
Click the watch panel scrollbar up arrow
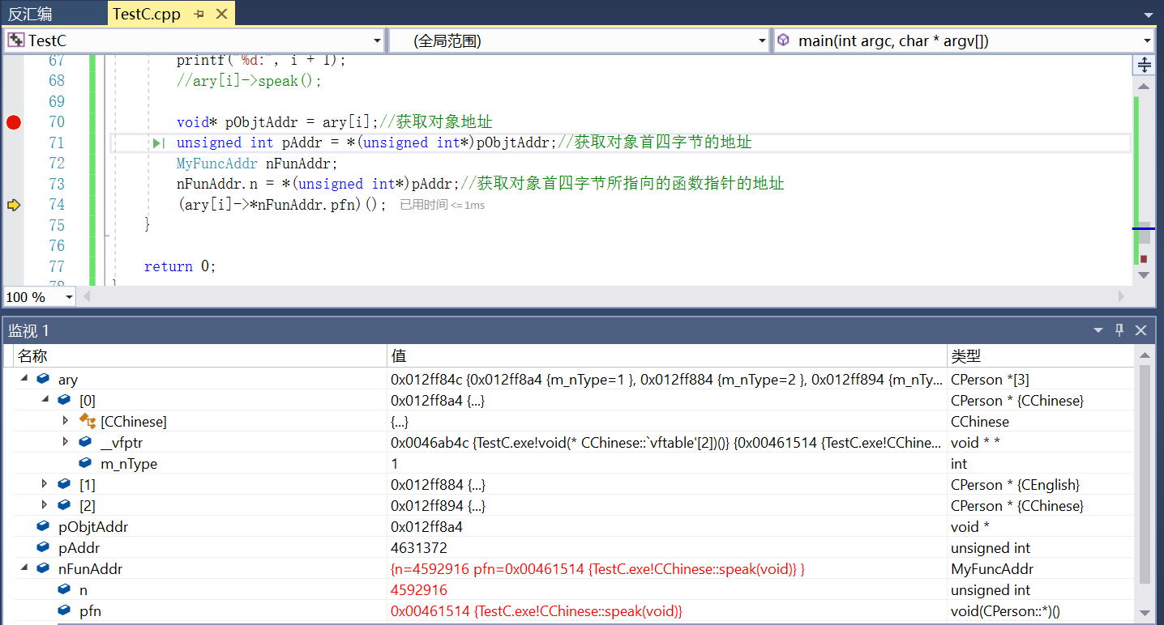pos(1145,355)
